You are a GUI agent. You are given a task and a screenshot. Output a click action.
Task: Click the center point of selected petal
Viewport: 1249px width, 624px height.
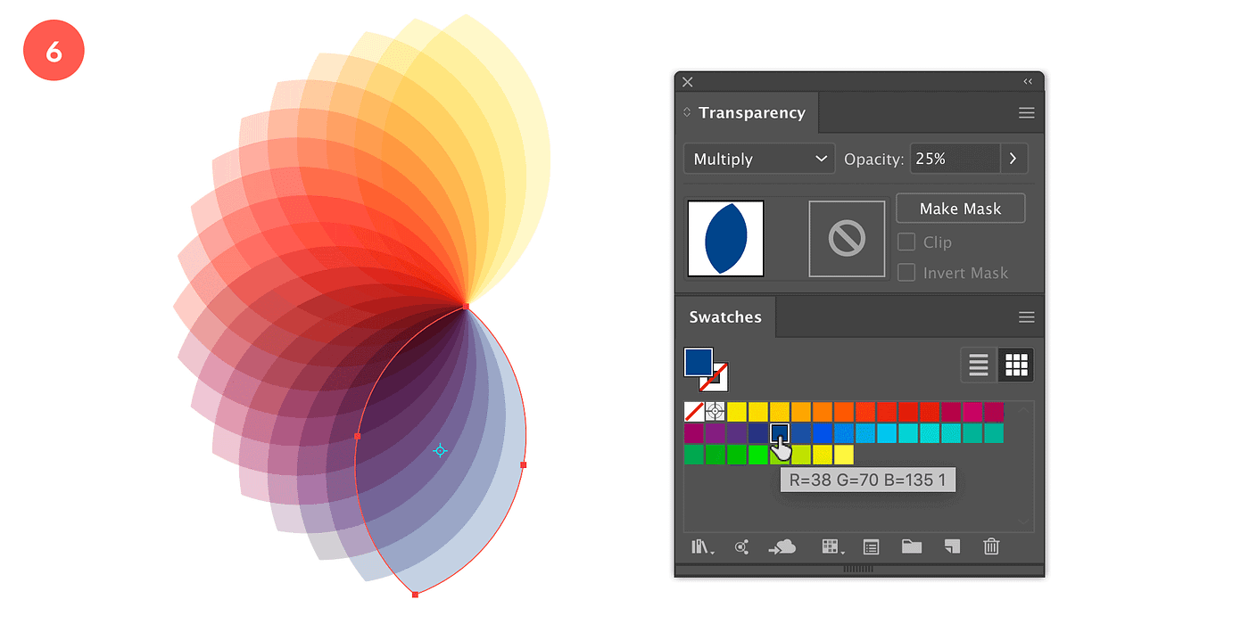pyautogui.click(x=440, y=451)
